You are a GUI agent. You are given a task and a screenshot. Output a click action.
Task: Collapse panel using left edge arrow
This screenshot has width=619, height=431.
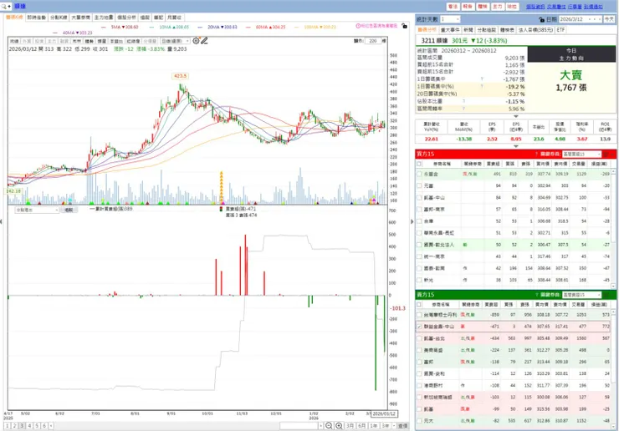point(1,221)
